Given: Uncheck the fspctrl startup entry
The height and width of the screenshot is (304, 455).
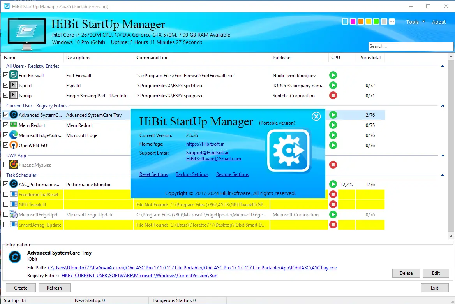Looking at the screenshot, I should [5, 85].
